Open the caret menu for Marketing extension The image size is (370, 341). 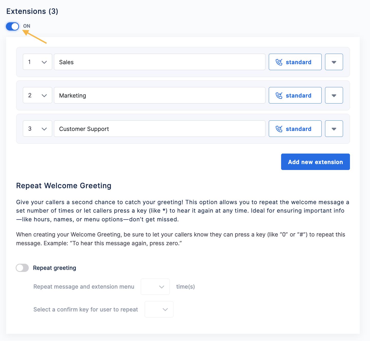click(334, 95)
